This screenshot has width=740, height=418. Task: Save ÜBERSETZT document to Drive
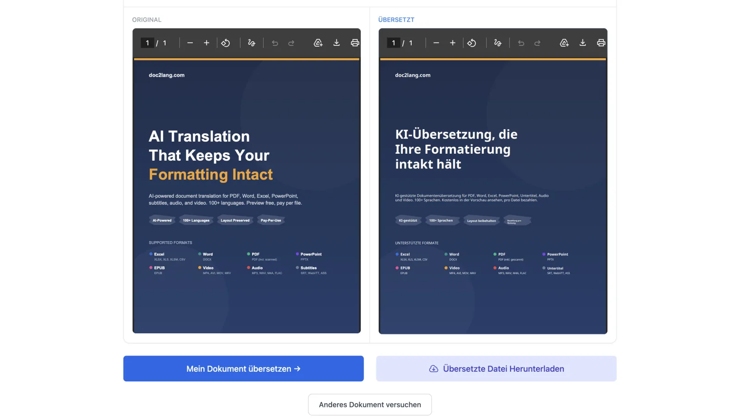(x=564, y=43)
